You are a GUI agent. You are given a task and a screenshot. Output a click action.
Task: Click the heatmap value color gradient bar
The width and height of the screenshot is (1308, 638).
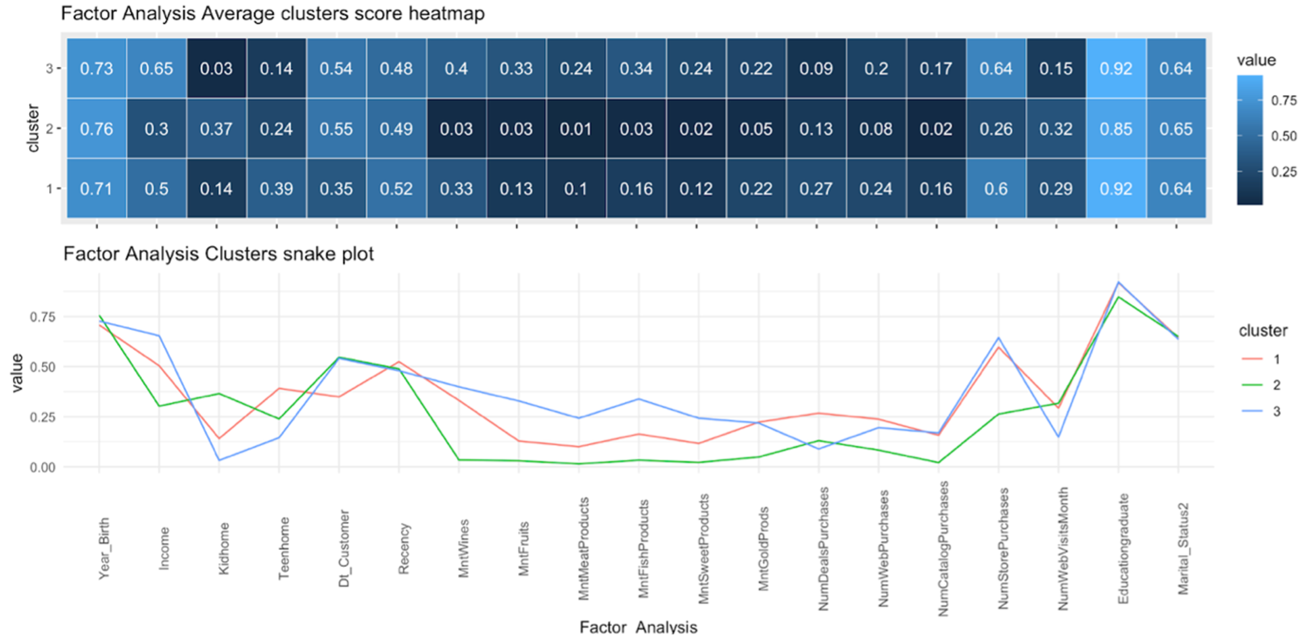click(1250, 140)
